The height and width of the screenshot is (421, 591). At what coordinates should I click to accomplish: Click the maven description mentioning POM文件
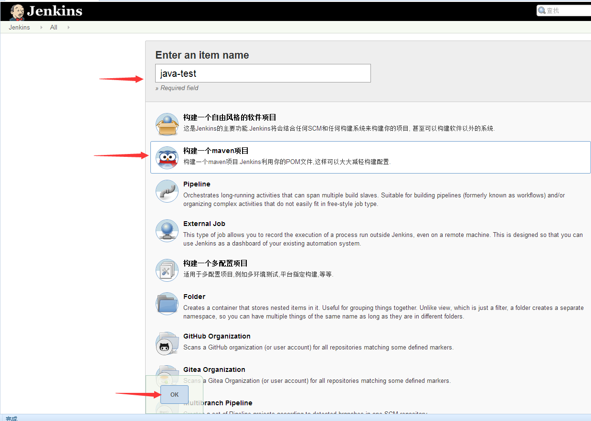click(x=287, y=162)
